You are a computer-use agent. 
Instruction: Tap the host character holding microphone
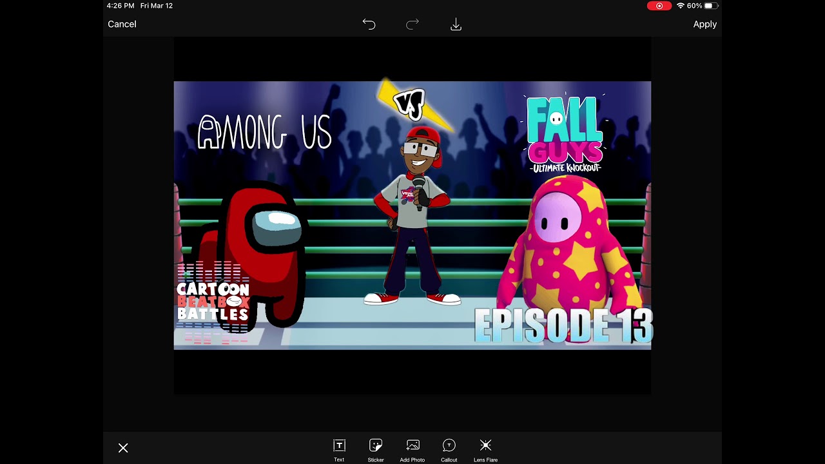[x=413, y=216]
